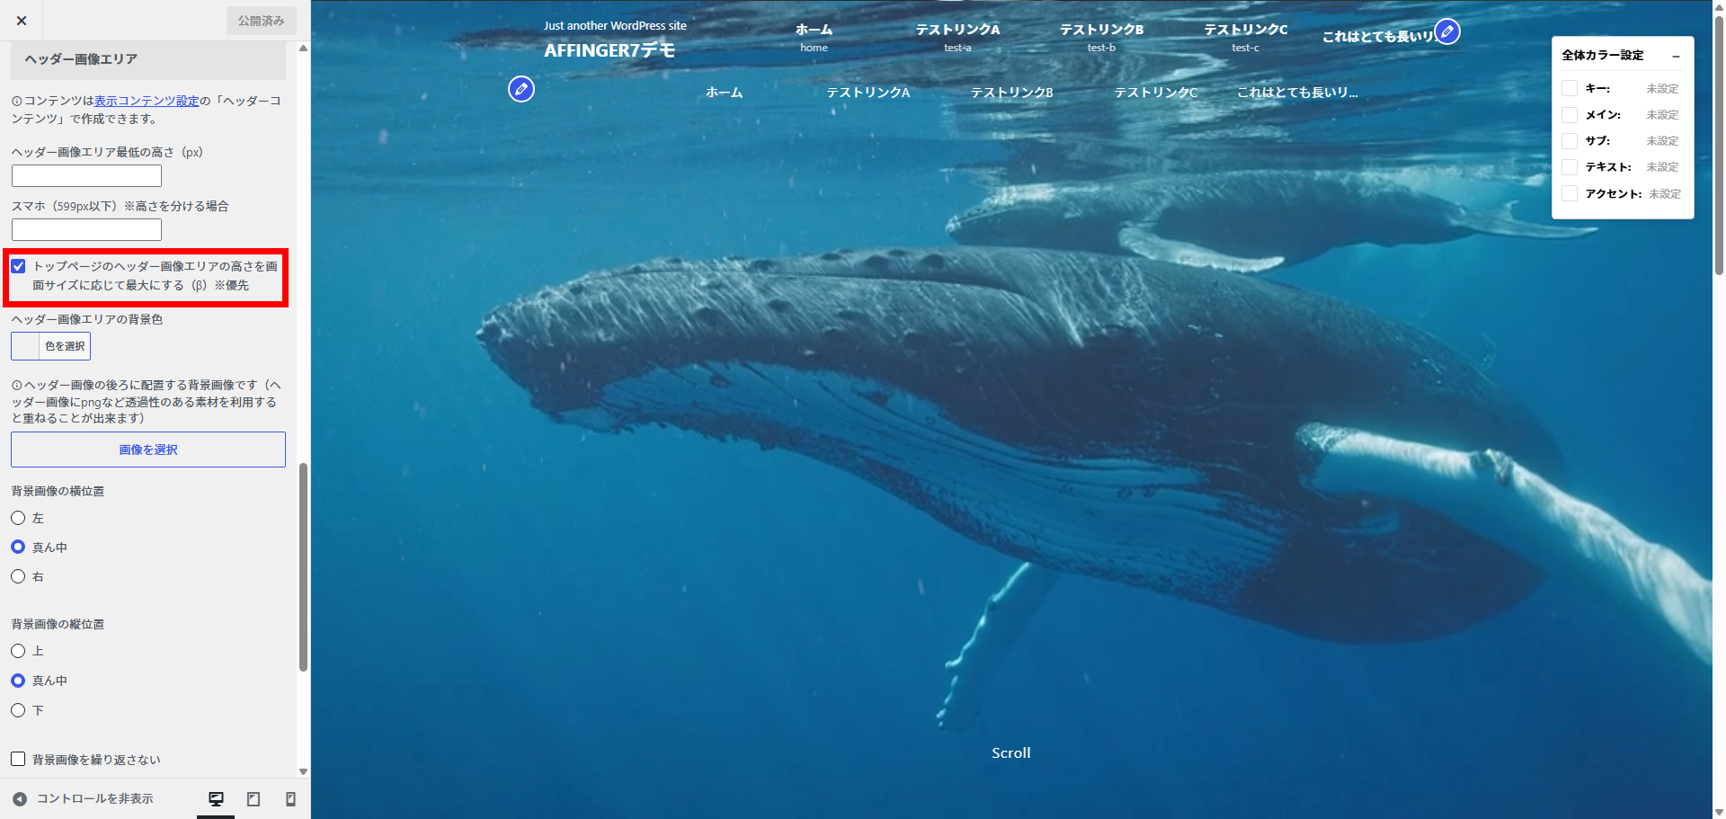The height and width of the screenshot is (819, 1726).
Task: Open the テキスト color swatch
Action: (1570, 167)
